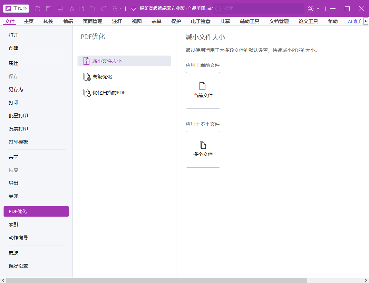
Task: Click the open folder icon in title bar
Action: [x=37, y=9]
